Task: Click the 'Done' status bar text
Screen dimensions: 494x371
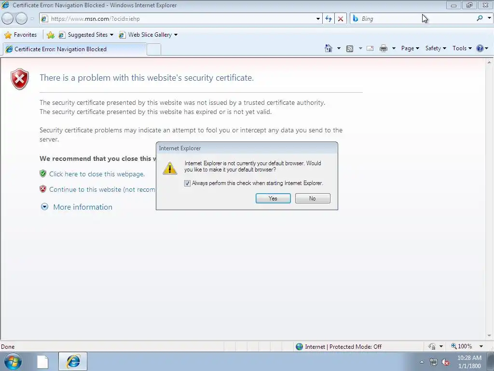Action: pos(8,347)
